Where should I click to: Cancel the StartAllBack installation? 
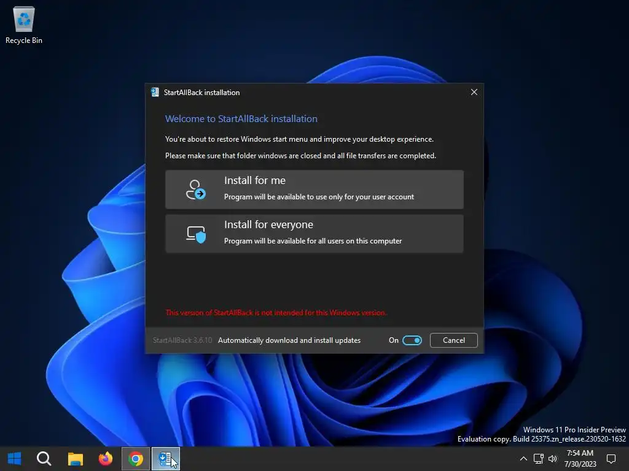tap(454, 340)
